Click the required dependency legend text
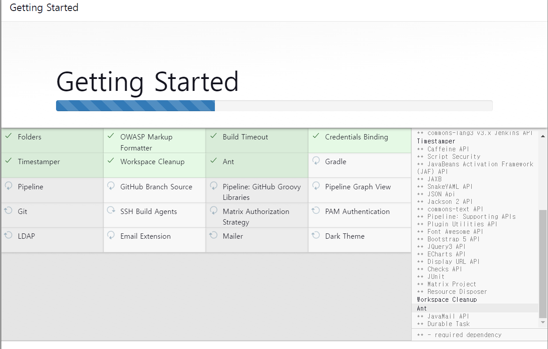Image resolution: width=548 pixels, height=349 pixels. (x=459, y=335)
